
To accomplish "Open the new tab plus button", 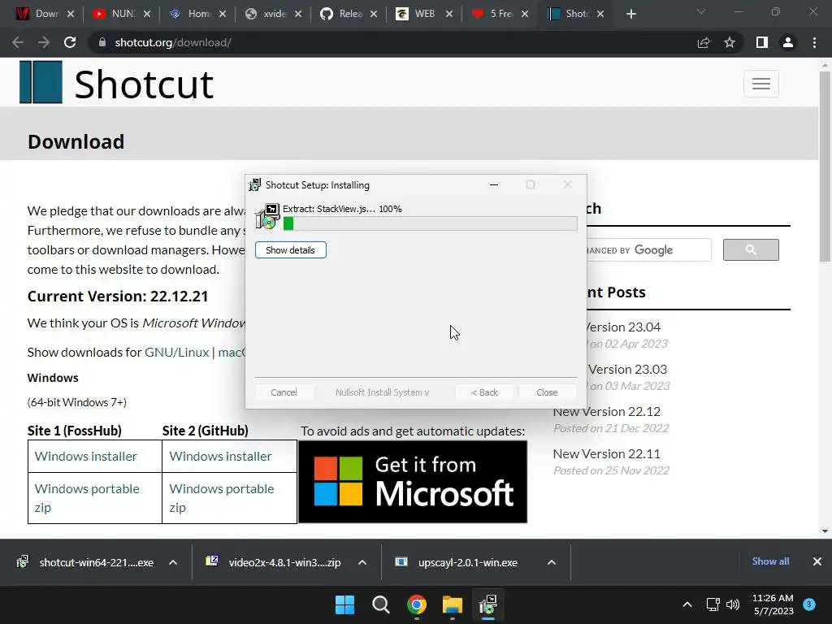I will coord(630,14).
